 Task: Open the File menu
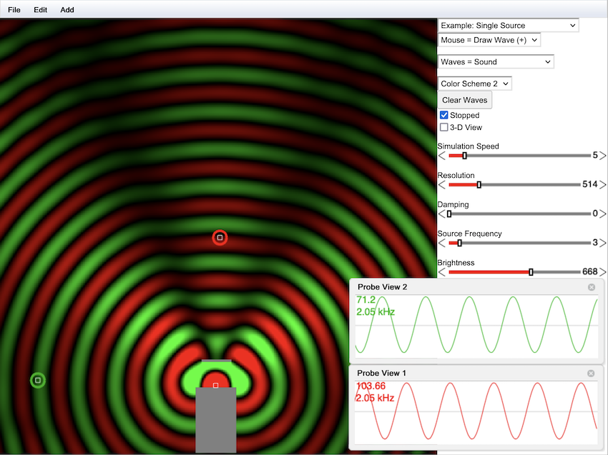[14, 10]
